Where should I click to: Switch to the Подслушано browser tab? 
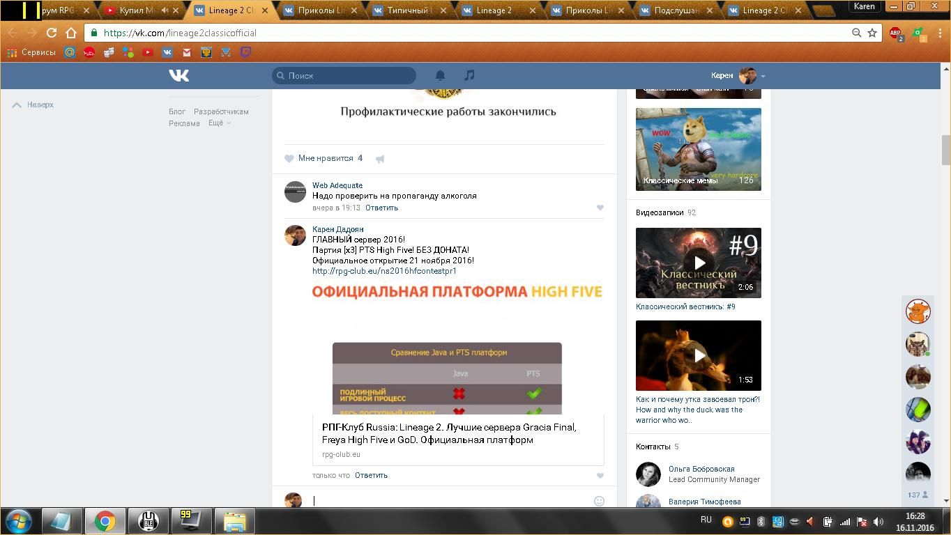tap(676, 10)
